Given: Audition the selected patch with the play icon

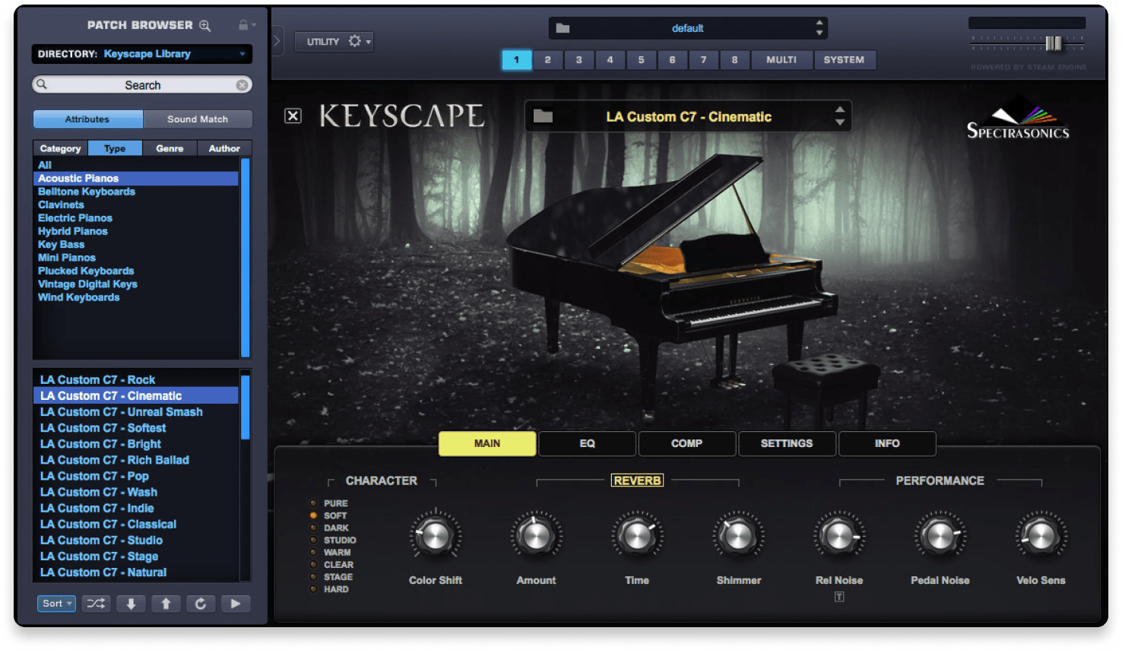Looking at the screenshot, I should 236,603.
